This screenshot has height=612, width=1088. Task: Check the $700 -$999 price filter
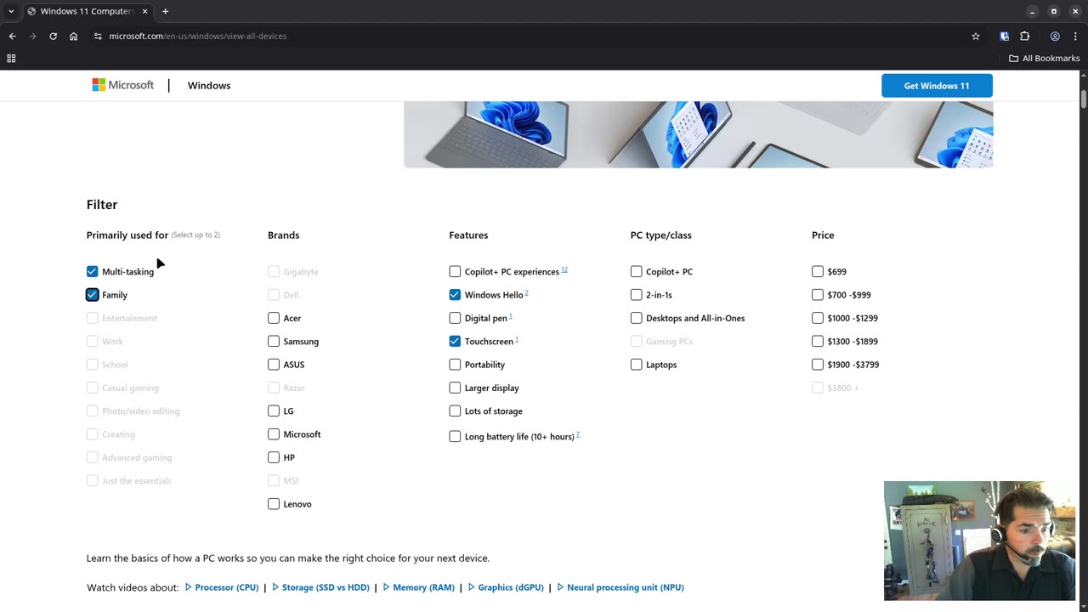818,295
